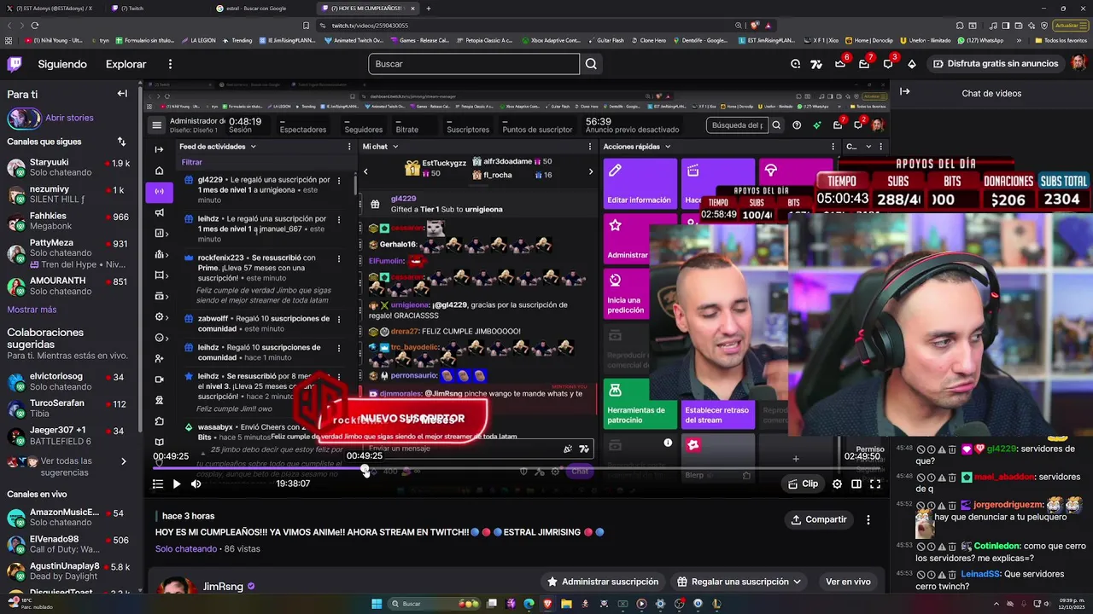Image resolution: width=1093 pixels, height=614 pixels.
Task: Click the Solo chateando category link
Action: point(185,548)
